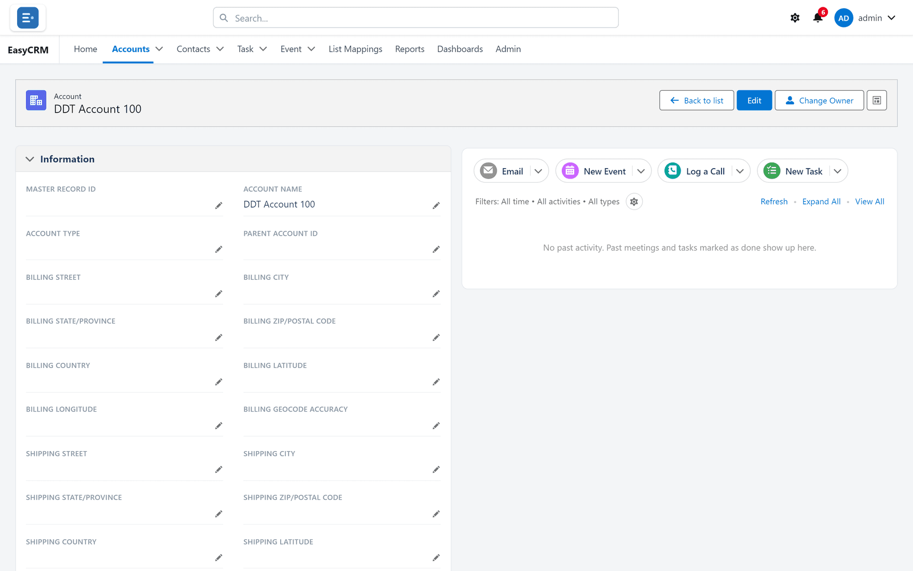This screenshot has width=913, height=571.
Task: Open the settings gear icon
Action: tap(795, 18)
